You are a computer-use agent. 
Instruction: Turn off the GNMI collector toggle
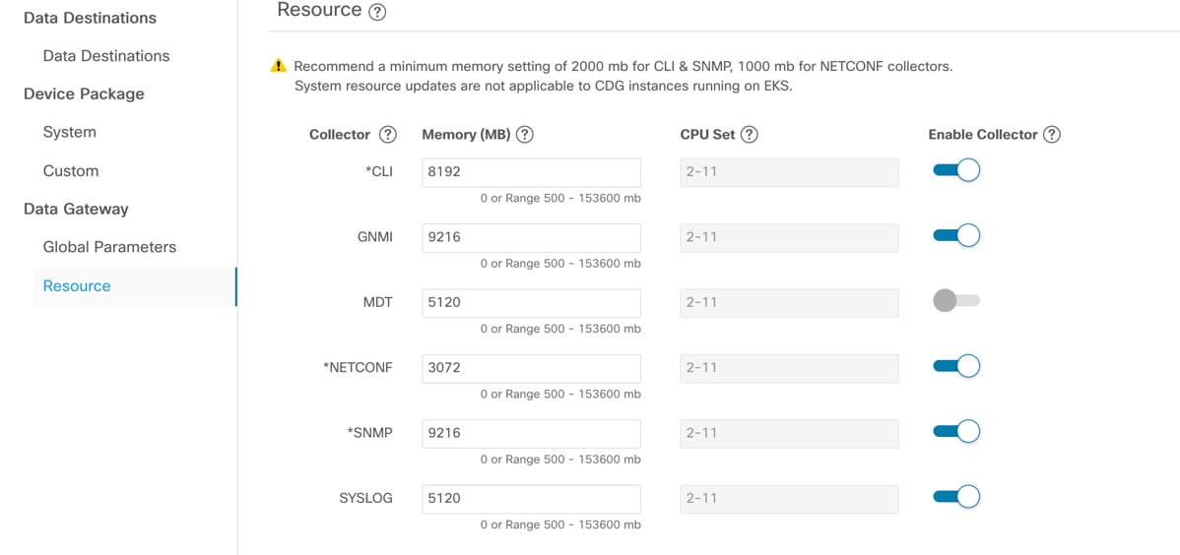click(x=956, y=236)
